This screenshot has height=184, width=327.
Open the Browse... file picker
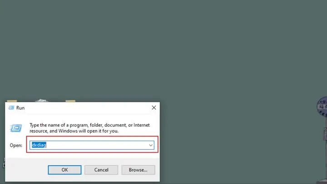(x=138, y=169)
